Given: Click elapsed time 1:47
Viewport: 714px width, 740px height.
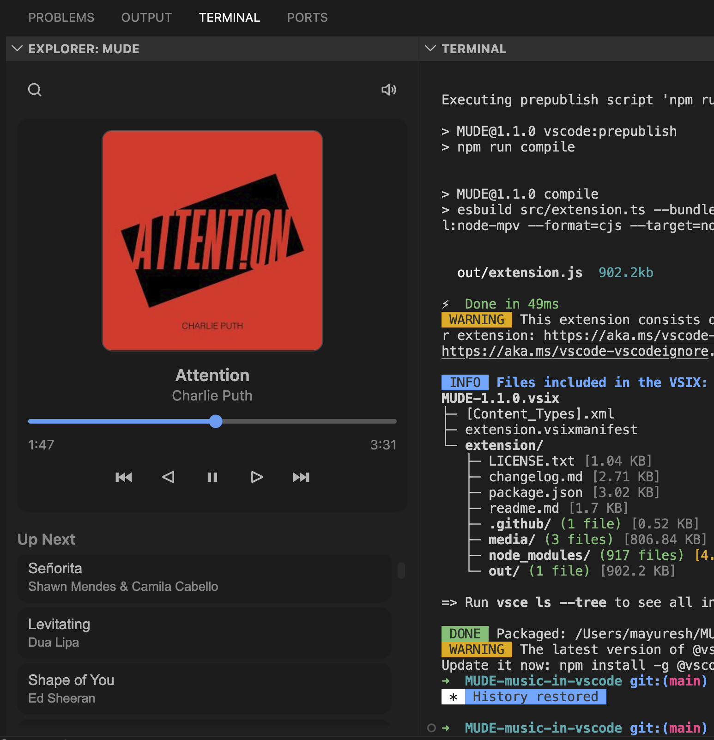Looking at the screenshot, I should tap(41, 445).
